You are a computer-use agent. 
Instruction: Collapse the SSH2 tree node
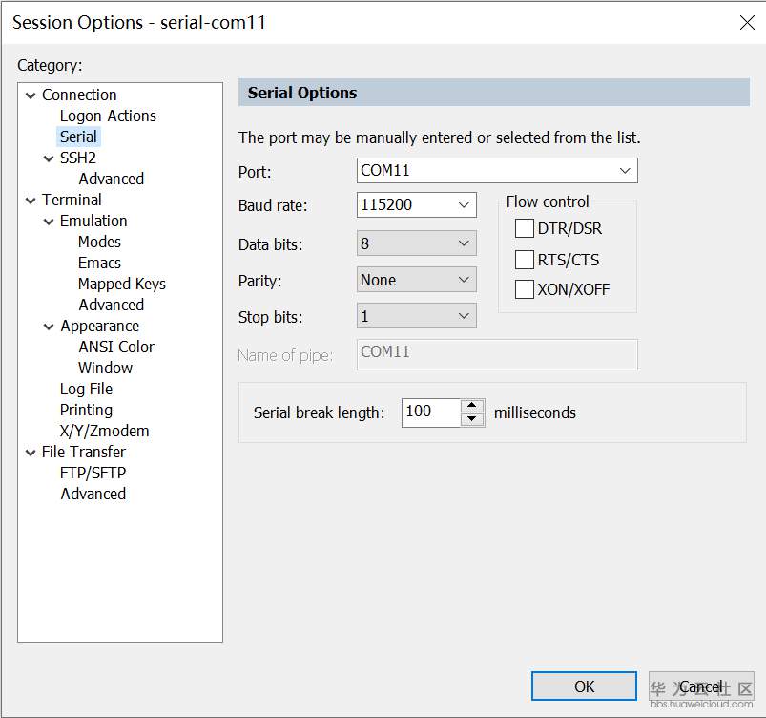coord(50,158)
